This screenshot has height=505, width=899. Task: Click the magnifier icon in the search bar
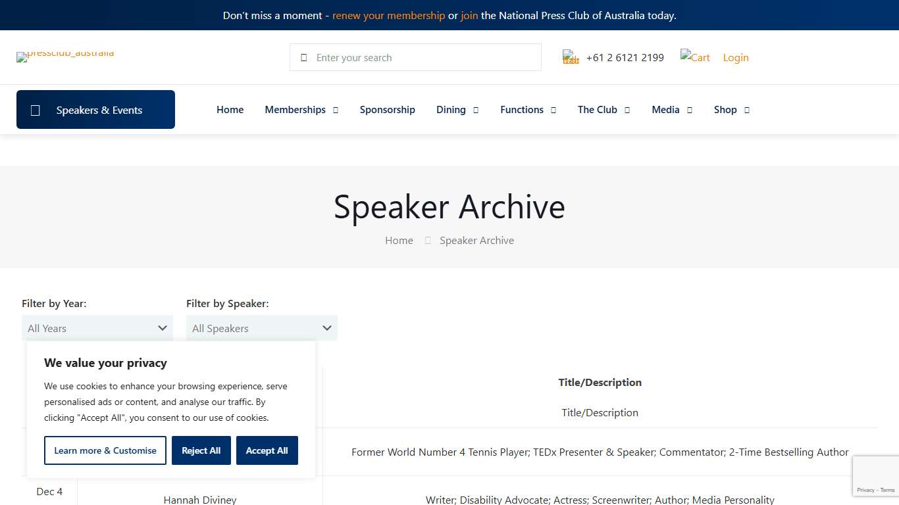tap(303, 57)
